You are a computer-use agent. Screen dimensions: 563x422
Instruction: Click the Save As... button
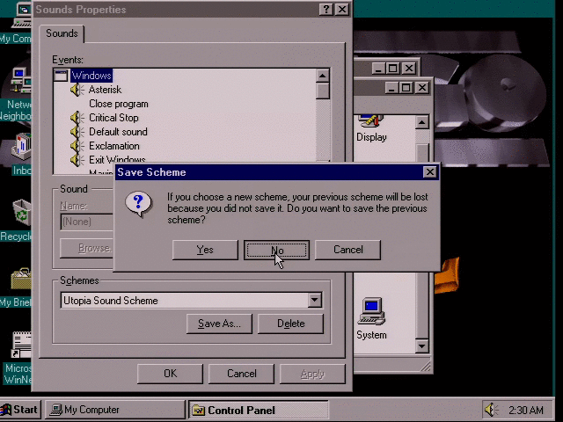tap(219, 324)
